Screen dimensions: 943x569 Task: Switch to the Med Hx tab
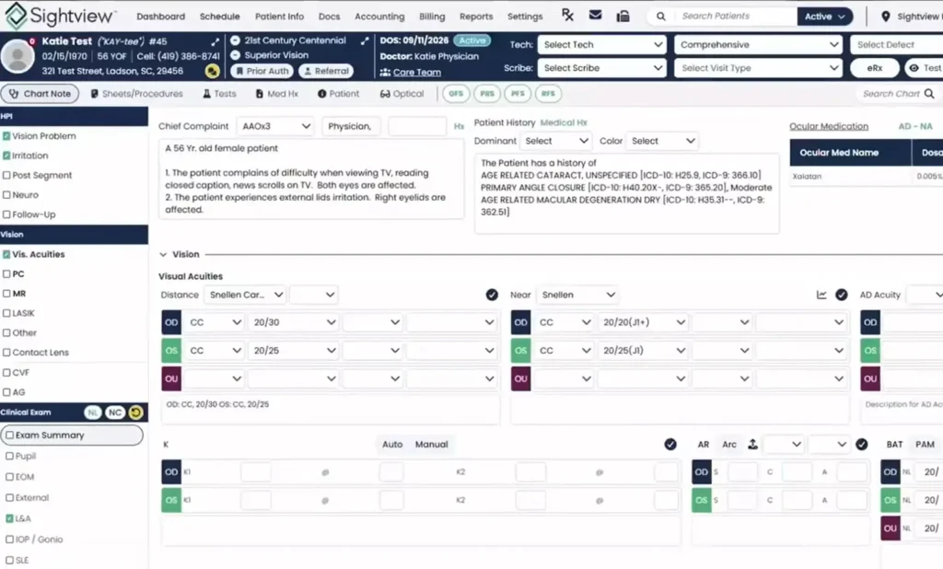click(276, 94)
